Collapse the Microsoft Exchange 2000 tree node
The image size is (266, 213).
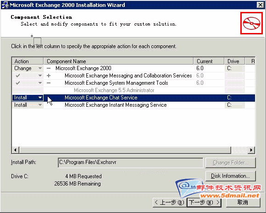[x=49, y=68]
